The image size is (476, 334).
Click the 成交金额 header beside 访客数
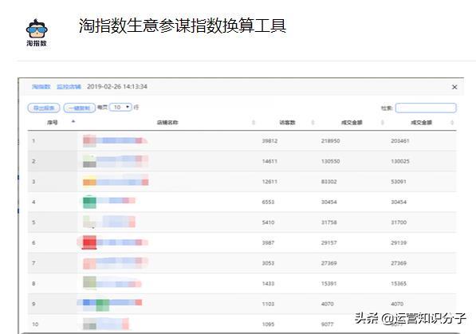coord(352,123)
